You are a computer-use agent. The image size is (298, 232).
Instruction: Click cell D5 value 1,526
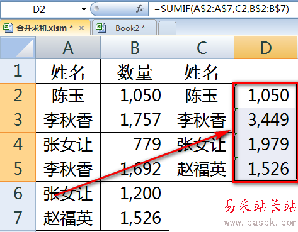point(266,169)
